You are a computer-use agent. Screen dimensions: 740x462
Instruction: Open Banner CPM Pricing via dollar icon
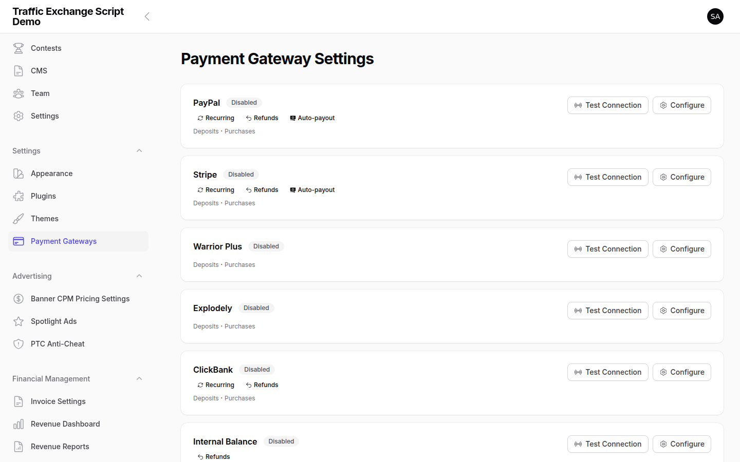[x=18, y=298]
